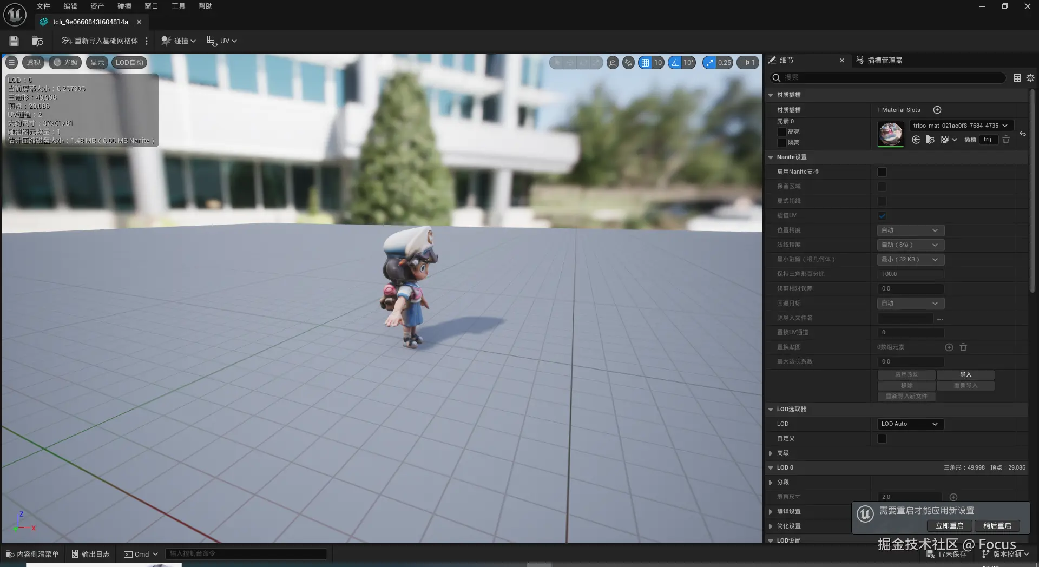Screen dimensions: 1039x567
Task: Open the 显示 show options menu
Action: 97,63
